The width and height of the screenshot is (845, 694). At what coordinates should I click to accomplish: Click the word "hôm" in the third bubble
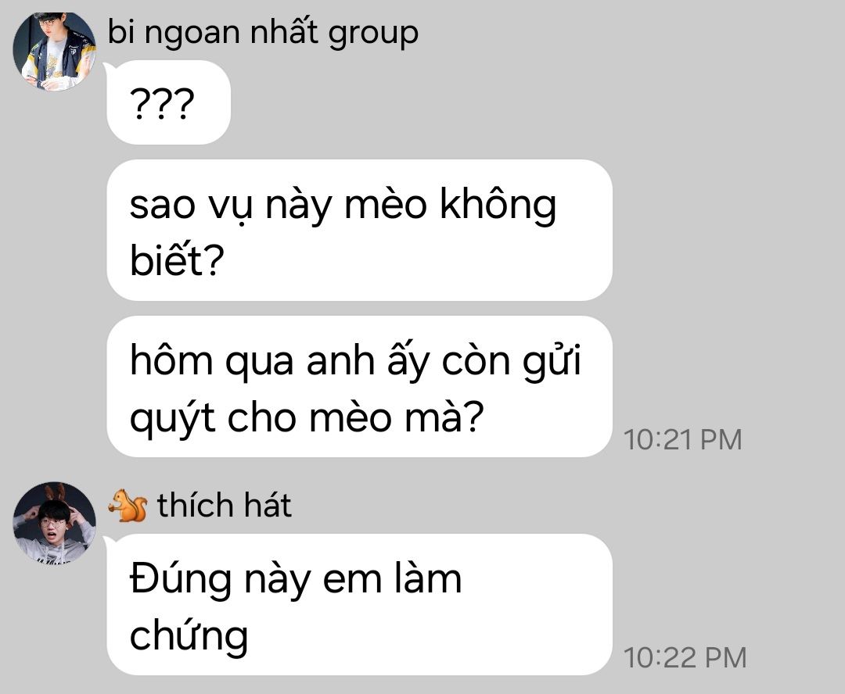click(x=171, y=360)
